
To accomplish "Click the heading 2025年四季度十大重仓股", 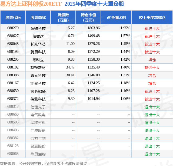I will (94, 4).
